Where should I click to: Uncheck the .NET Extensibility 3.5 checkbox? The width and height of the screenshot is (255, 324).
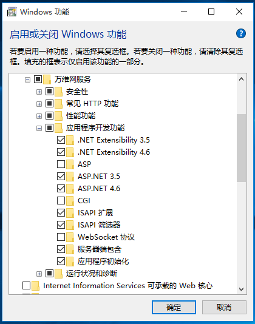coord(61,140)
